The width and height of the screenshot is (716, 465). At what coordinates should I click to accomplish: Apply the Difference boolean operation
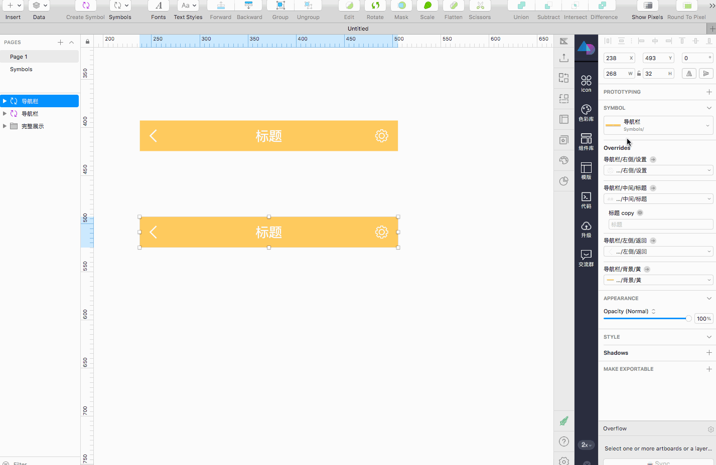(603, 6)
